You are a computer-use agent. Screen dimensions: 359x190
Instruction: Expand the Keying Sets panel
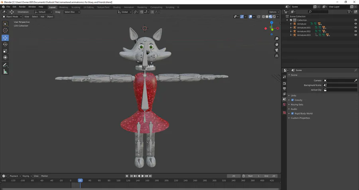tap(297, 104)
